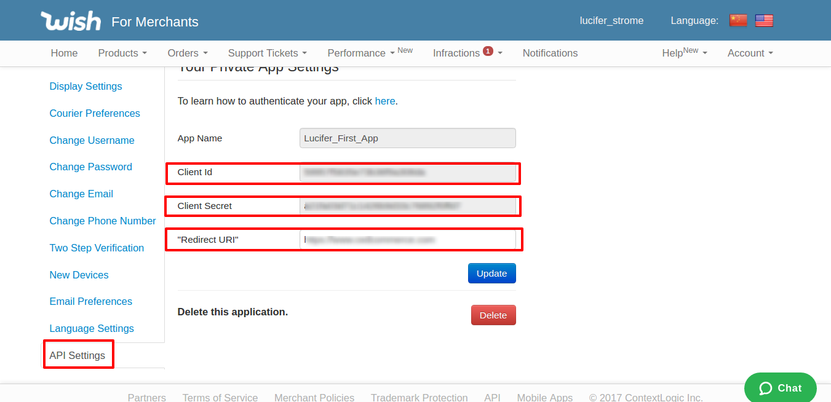Select Change Phone Number in sidebar
The image size is (831, 402).
coord(103,221)
